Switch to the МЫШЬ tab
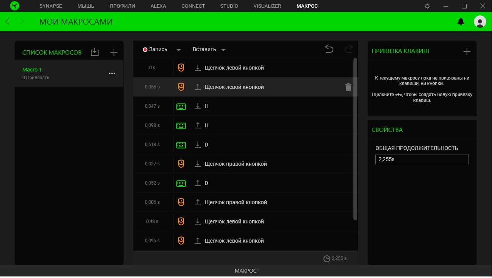Screen dimensions: 492x278 (x=86, y=6)
